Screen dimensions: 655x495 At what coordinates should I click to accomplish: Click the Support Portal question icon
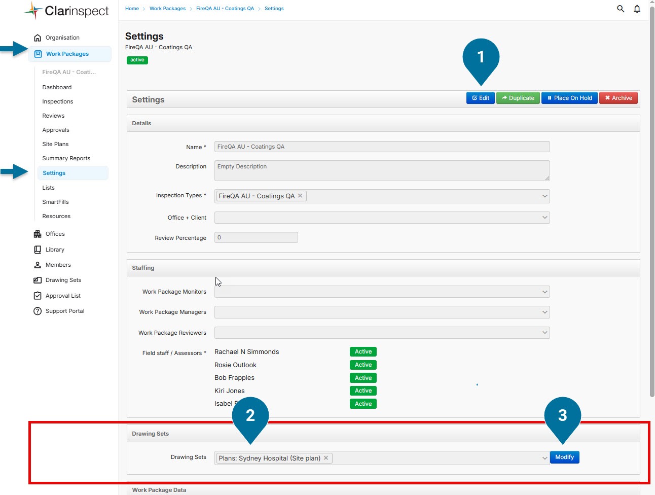click(x=38, y=311)
